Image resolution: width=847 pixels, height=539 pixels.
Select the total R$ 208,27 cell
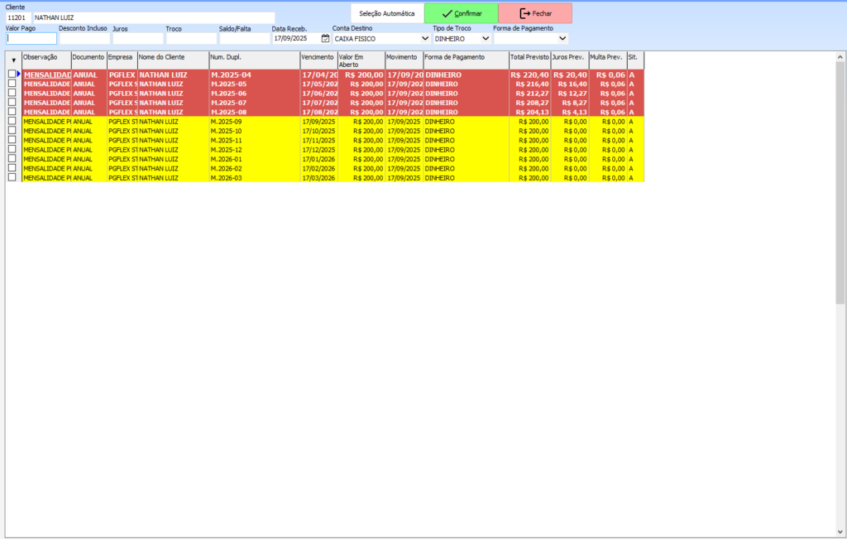pyautogui.click(x=530, y=103)
